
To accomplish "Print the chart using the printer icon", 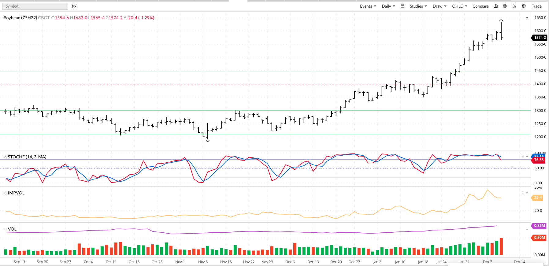I will click(505, 6).
